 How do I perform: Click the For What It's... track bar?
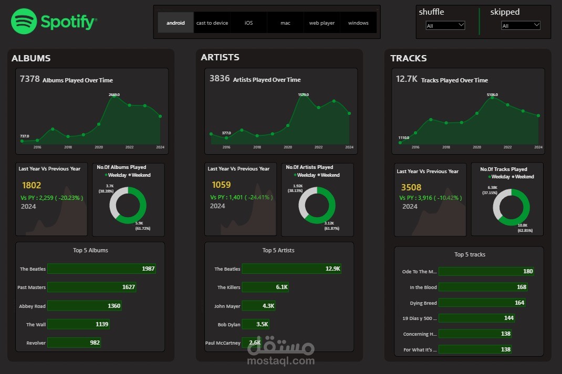point(475,349)
